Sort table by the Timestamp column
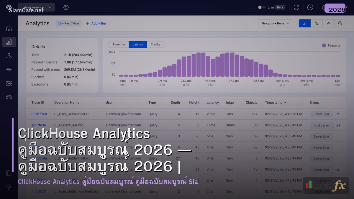This screenshot has height=199, width=354. click(276, 103)
